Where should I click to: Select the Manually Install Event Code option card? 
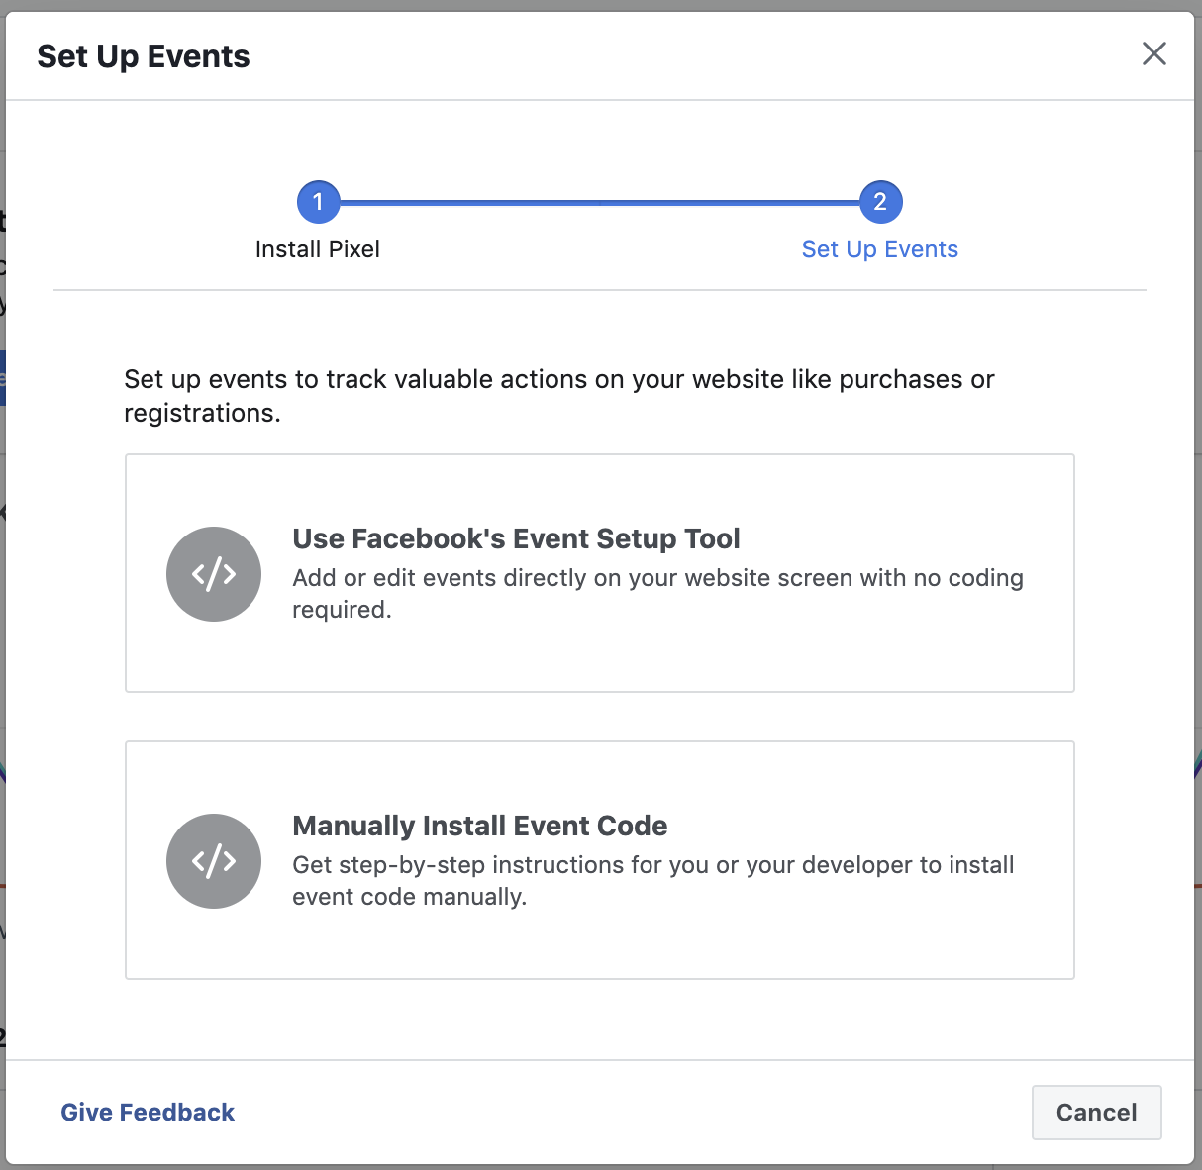point(600,860)
